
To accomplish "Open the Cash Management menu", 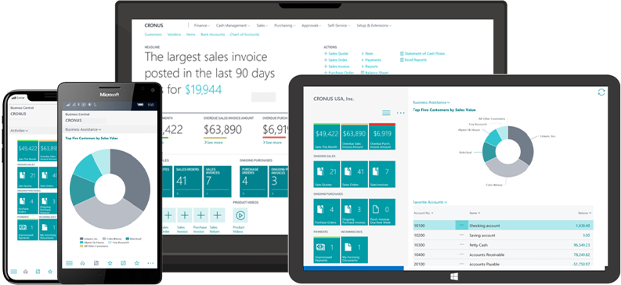I will tap(233, 25).
